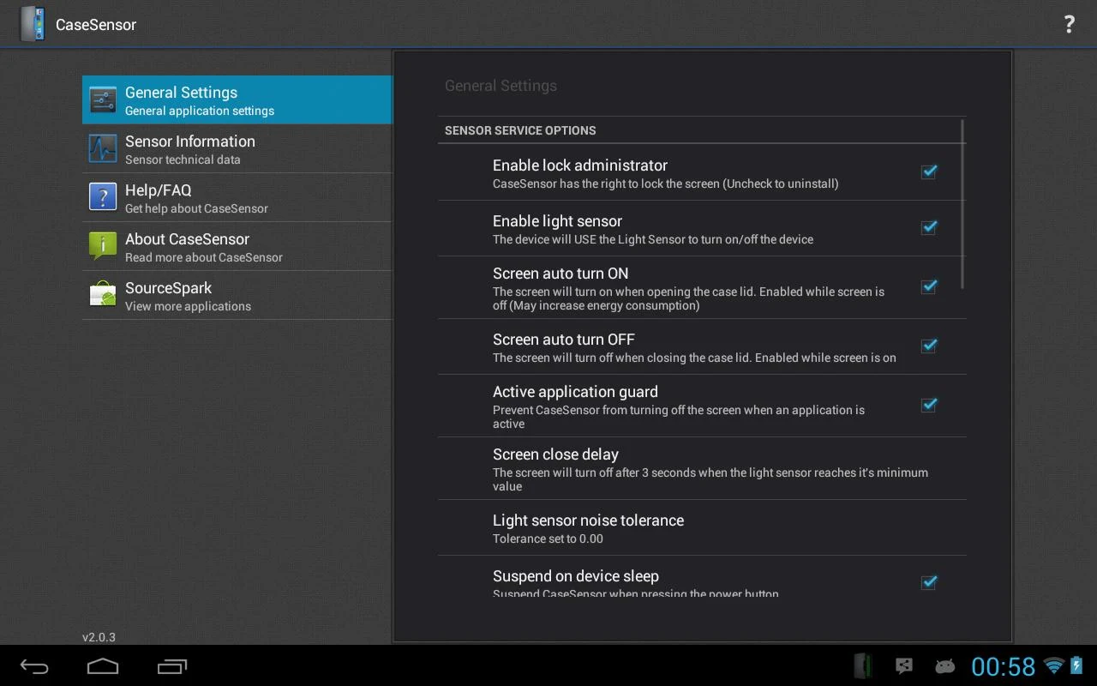The width and height of the screenshot is (1097, 686).
Task: Click the Help/FAQ question mark icon
Action: click(x=103, y=197)
